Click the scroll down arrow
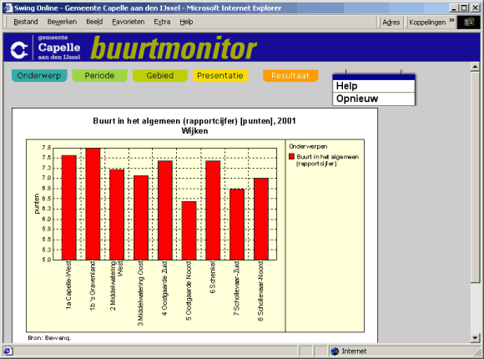 pyautogui.click(x=475, y=338)
